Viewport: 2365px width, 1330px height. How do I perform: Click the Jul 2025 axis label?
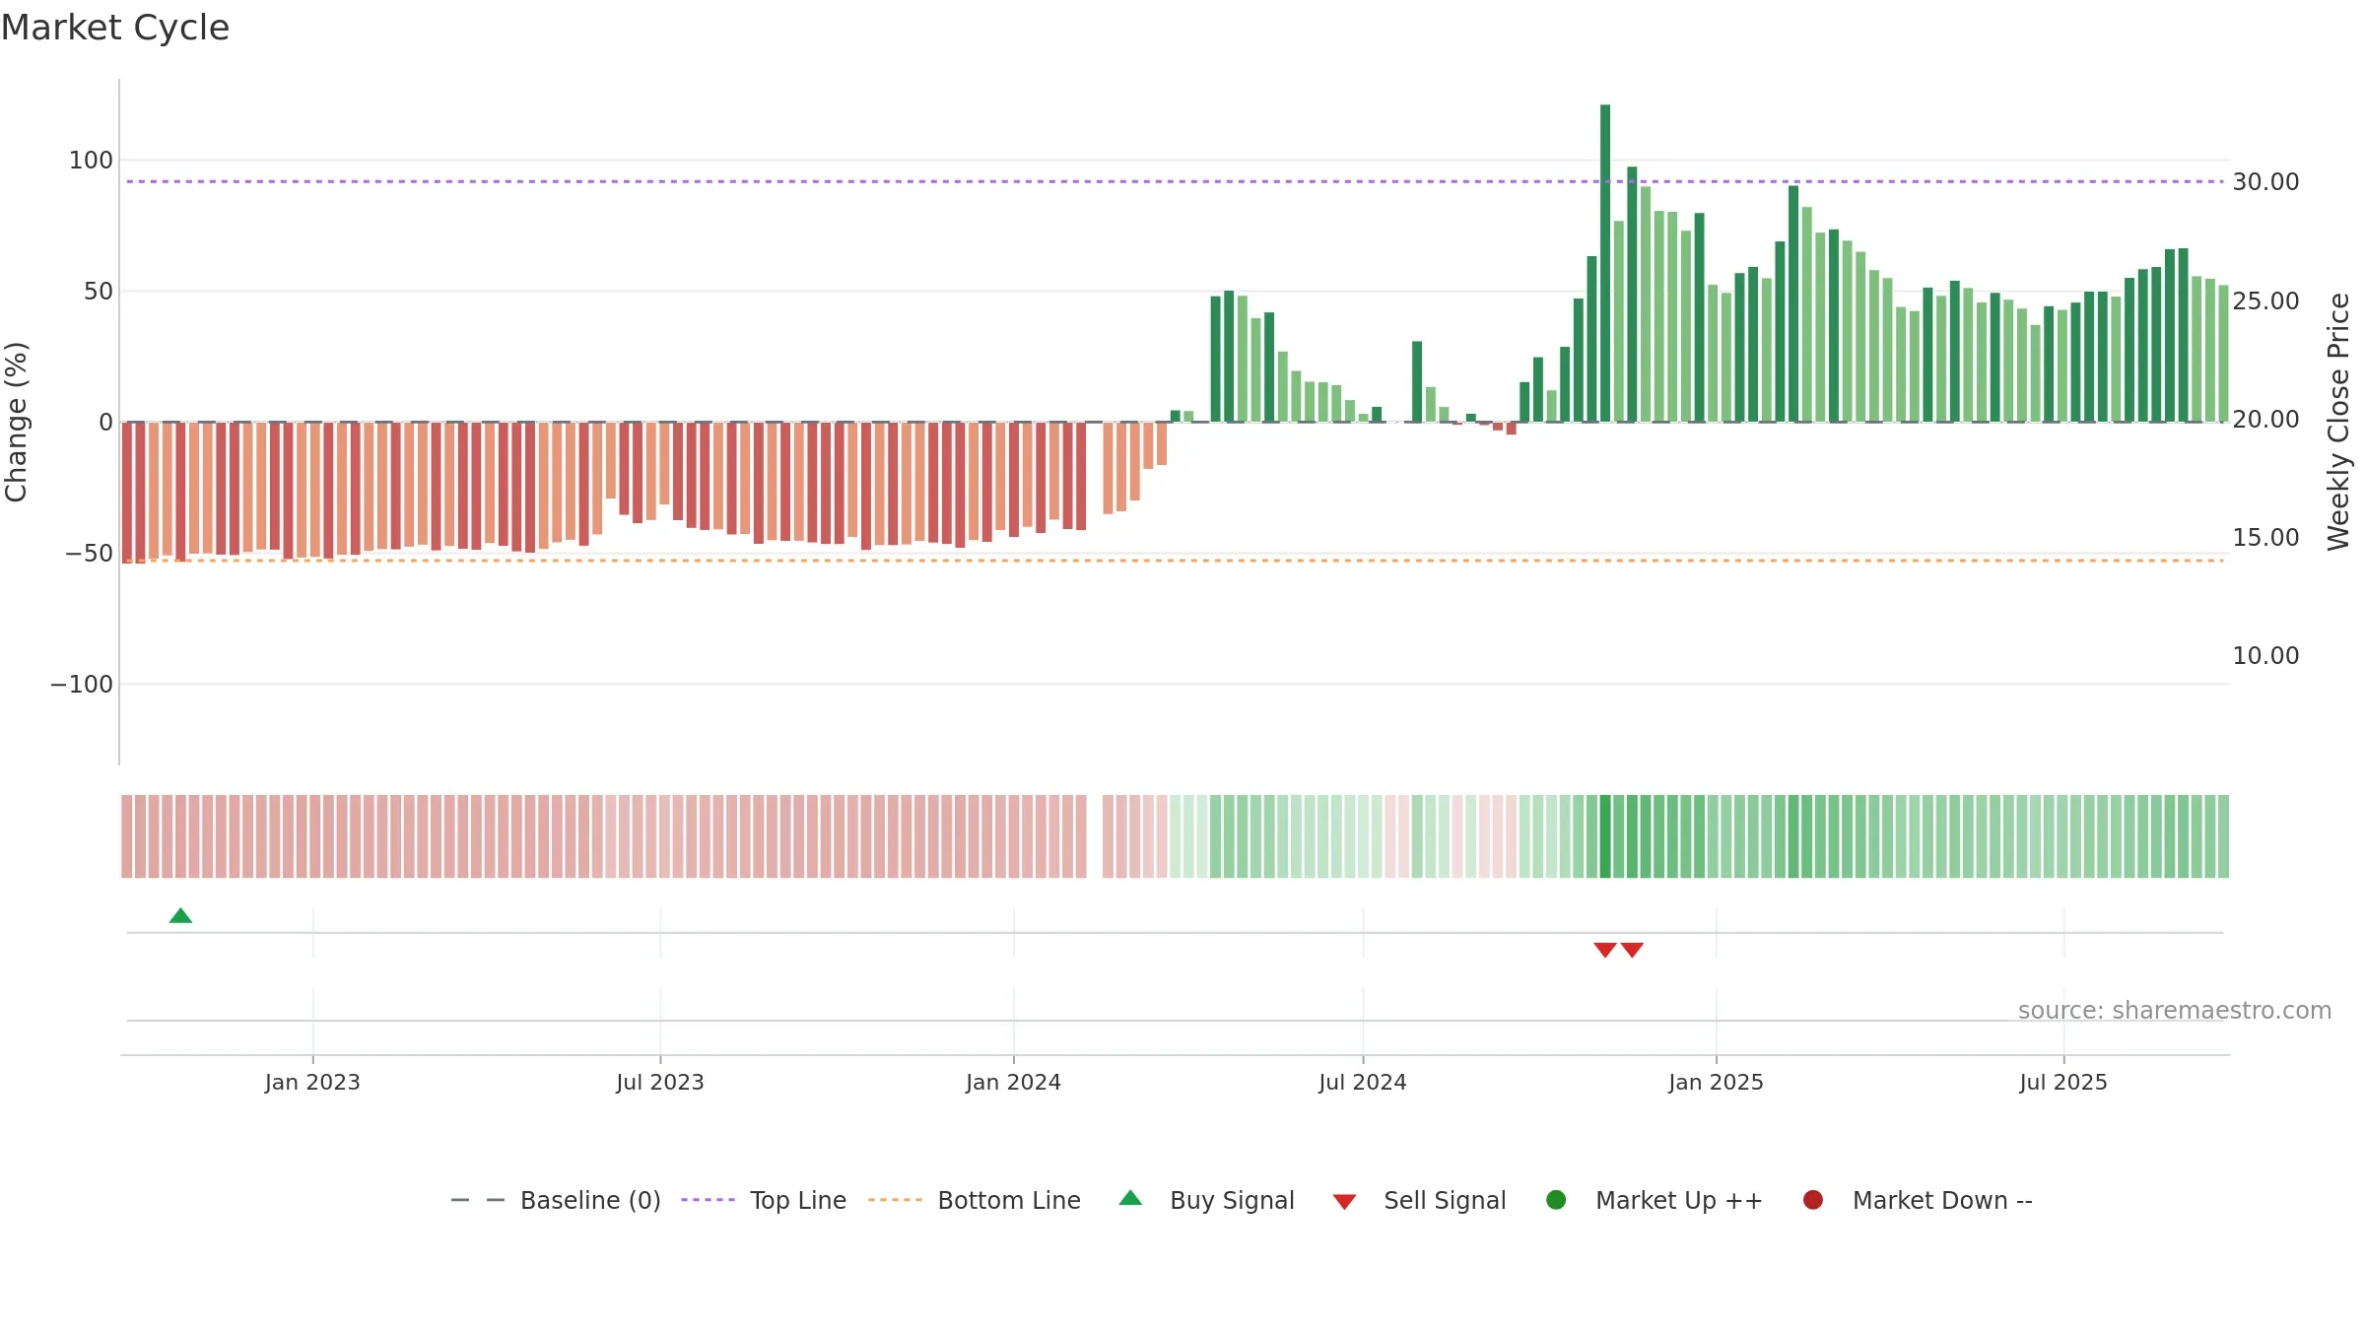(x=2063, y=1082)
